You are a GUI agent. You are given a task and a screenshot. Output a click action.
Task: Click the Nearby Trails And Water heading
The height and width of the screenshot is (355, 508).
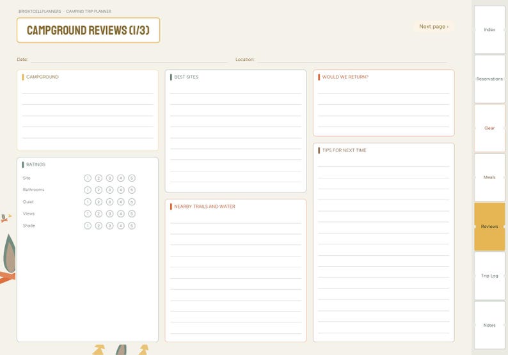[x=205, y=207]
